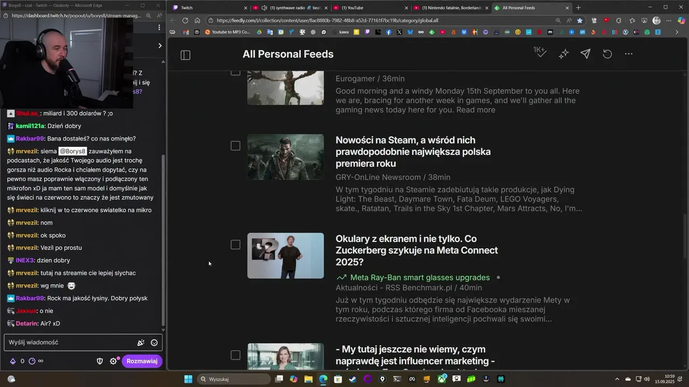Viewport: 689px width, 387px height.
Task: Click the favorite star in address bar
Action: (x=580, y=20)
